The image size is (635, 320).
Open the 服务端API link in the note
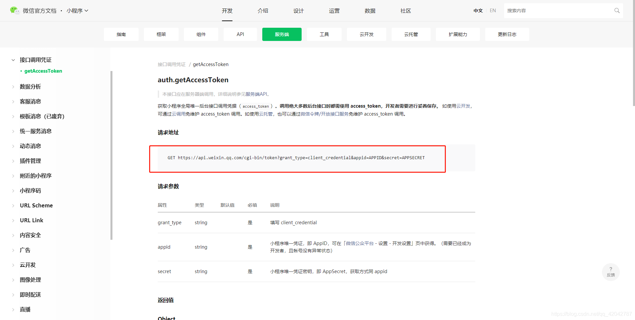coord(256,94)
